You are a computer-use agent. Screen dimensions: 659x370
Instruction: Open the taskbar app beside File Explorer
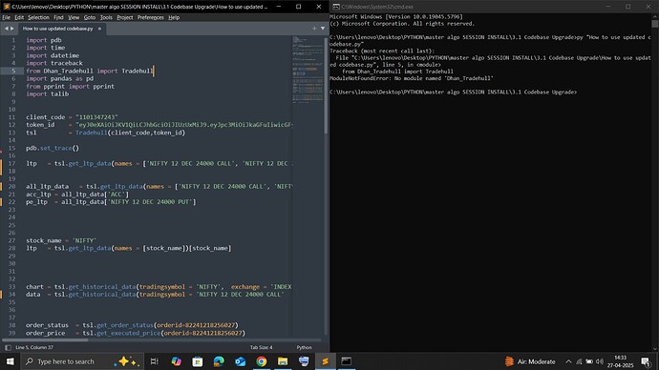[304, 361]
